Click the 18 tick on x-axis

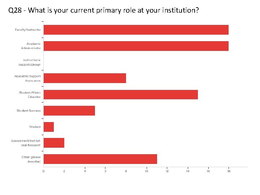point(229,171)
